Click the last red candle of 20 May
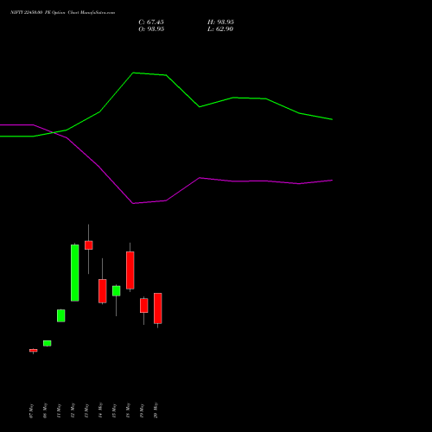Screen dimensions: 432x432 (x=158, y=308)
